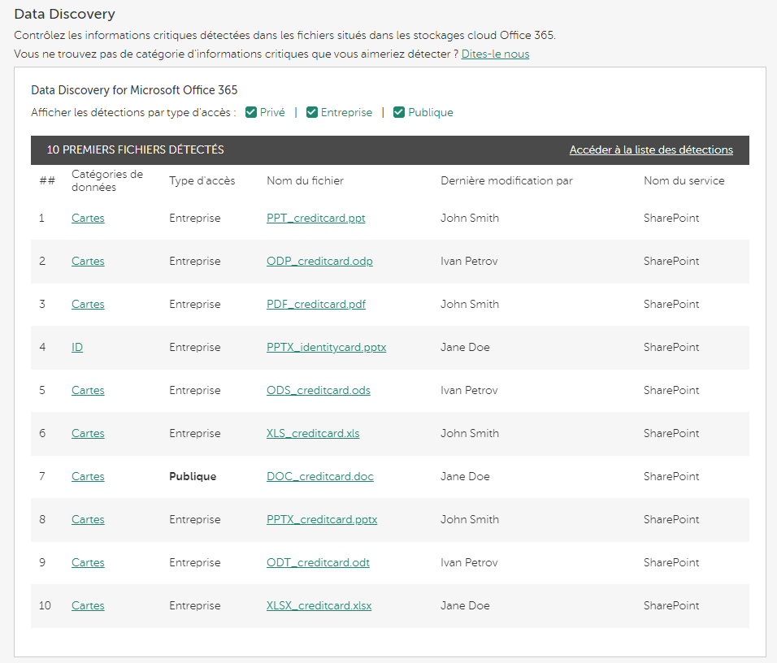Click XLSX_creditcard.xlsx file name
The width and height of the screenshot is (777, 663).
319,606
